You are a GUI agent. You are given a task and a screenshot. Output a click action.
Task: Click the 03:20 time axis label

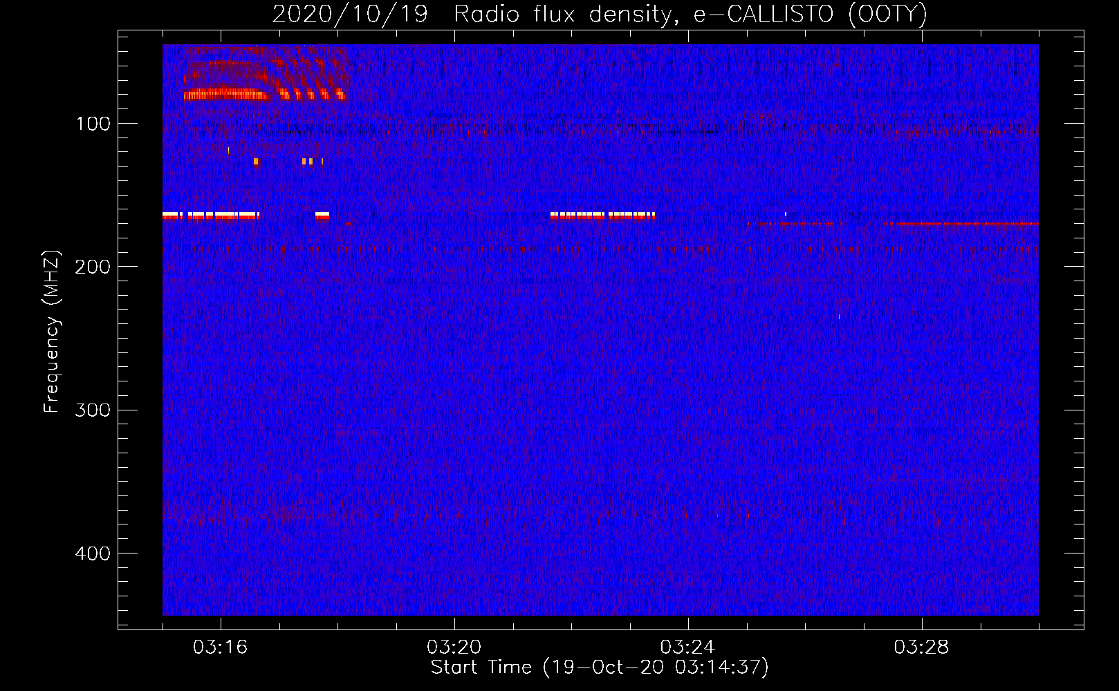(x=454, y=647)
